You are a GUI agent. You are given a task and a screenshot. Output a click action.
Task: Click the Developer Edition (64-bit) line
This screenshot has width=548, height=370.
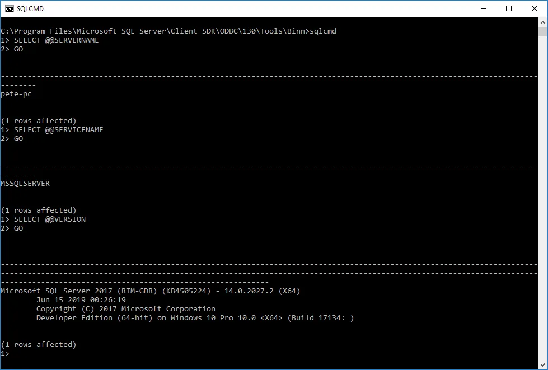(x=195, y=318)
